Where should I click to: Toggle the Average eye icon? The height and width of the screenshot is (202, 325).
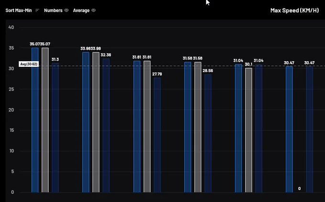[x=94, y=10]
